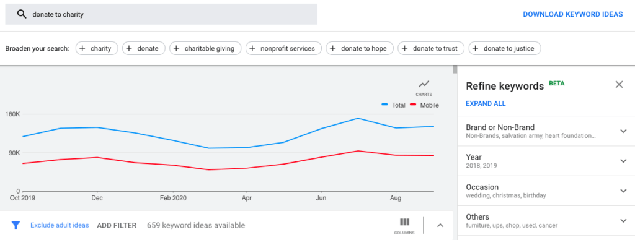The height and width of the screenshot is (240, 635).
Task: Focus the 'donate to charity' search field
Action: pyautogui.click(x=161, y=14)
